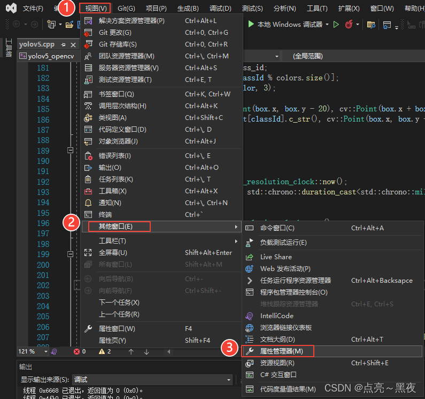
Task: Open the Hot Reload options dropdown arrow
Action: [358, 25]
